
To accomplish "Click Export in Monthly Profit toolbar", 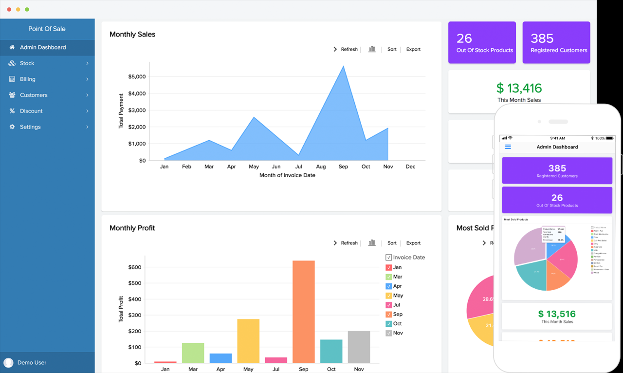I will pos(413,243).
